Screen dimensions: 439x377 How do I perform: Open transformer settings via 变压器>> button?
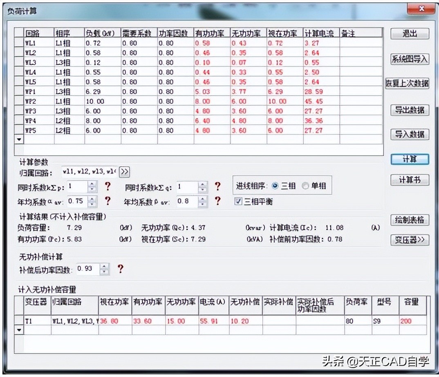409,240
